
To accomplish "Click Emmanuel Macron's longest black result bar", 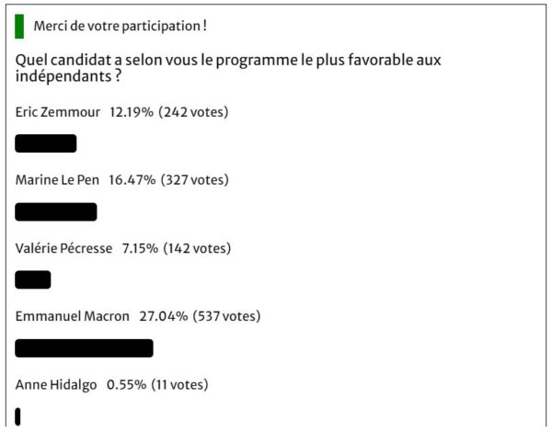I will (84, 348).
